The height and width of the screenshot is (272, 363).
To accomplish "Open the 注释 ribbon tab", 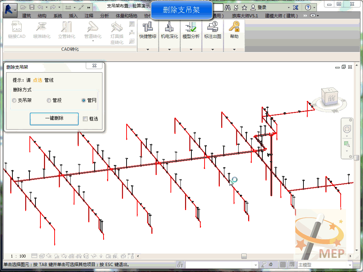I will [89, 16].
